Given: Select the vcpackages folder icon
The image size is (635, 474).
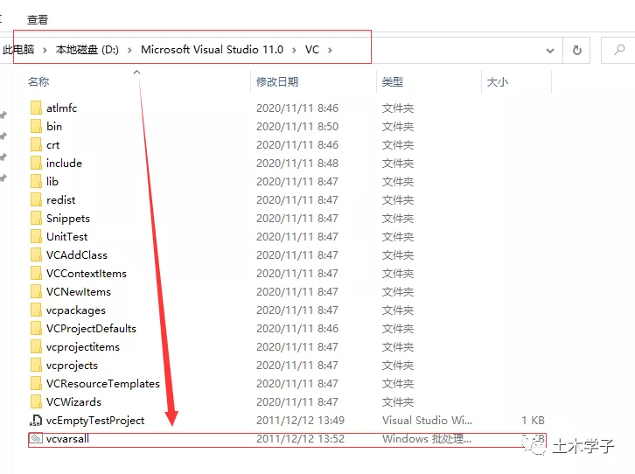Looking at the screenshot, I should tap(36, 310).
